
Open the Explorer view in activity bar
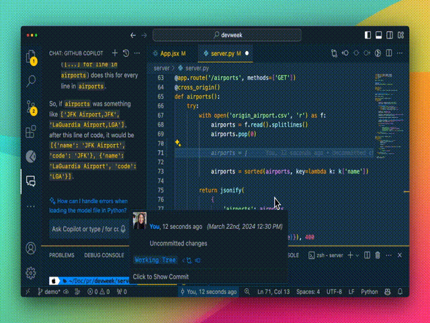point(31,57)
